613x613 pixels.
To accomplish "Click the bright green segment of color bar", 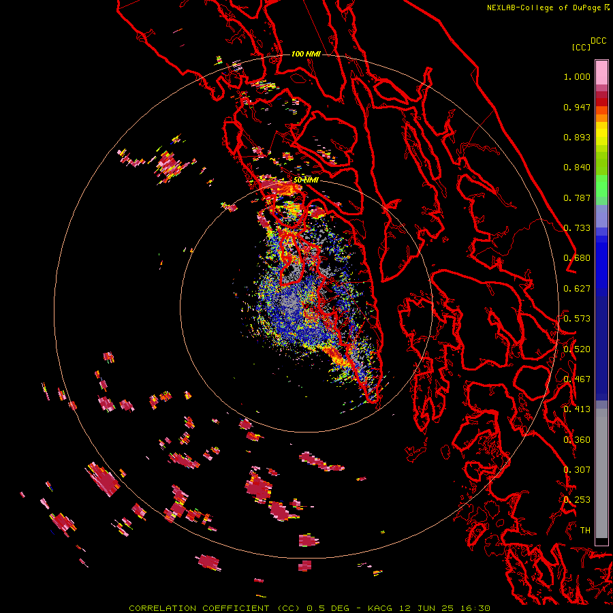I will 601,186.
